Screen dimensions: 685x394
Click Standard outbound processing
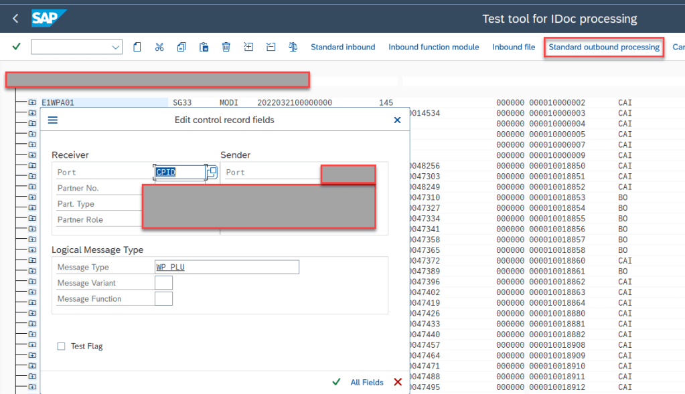point(604,47)
